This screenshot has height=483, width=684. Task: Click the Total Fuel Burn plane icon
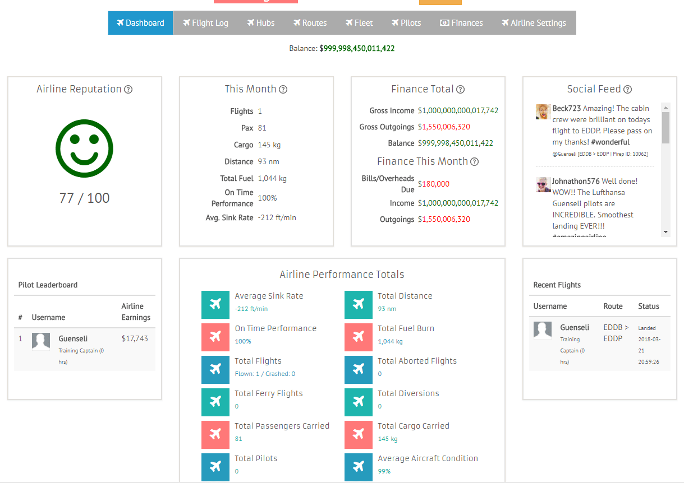pyautogui.click(x=359, y=337)
